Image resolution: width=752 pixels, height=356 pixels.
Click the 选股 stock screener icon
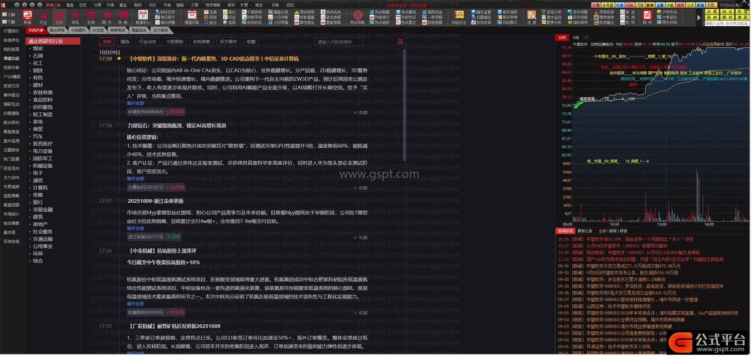(x=531, y=17)
